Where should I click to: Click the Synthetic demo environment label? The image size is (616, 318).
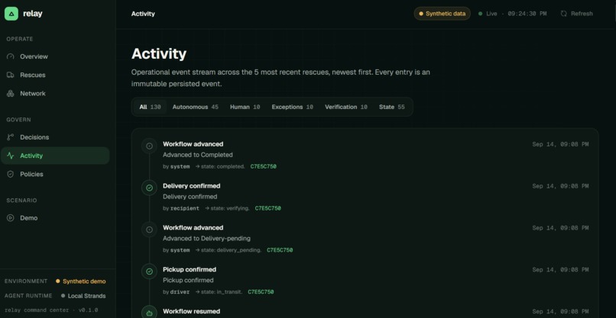click(x=81, y=281)
